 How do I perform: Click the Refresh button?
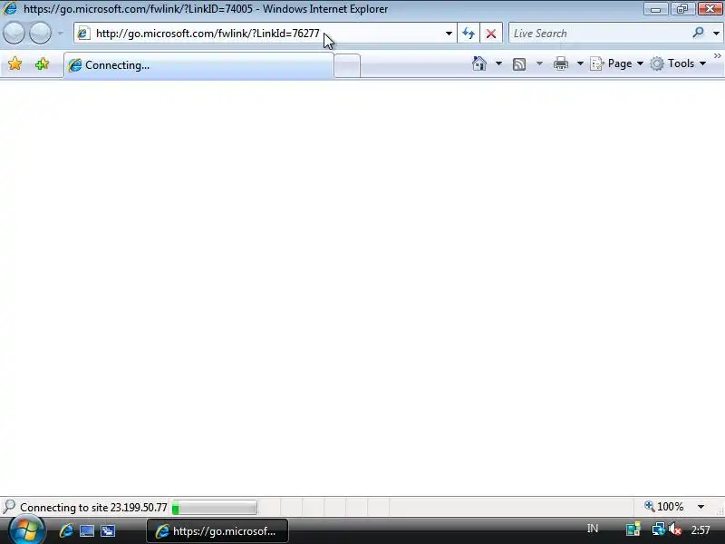tap(469, 34)
